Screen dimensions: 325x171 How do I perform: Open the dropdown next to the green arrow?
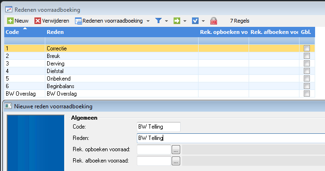tap(185, 21)
